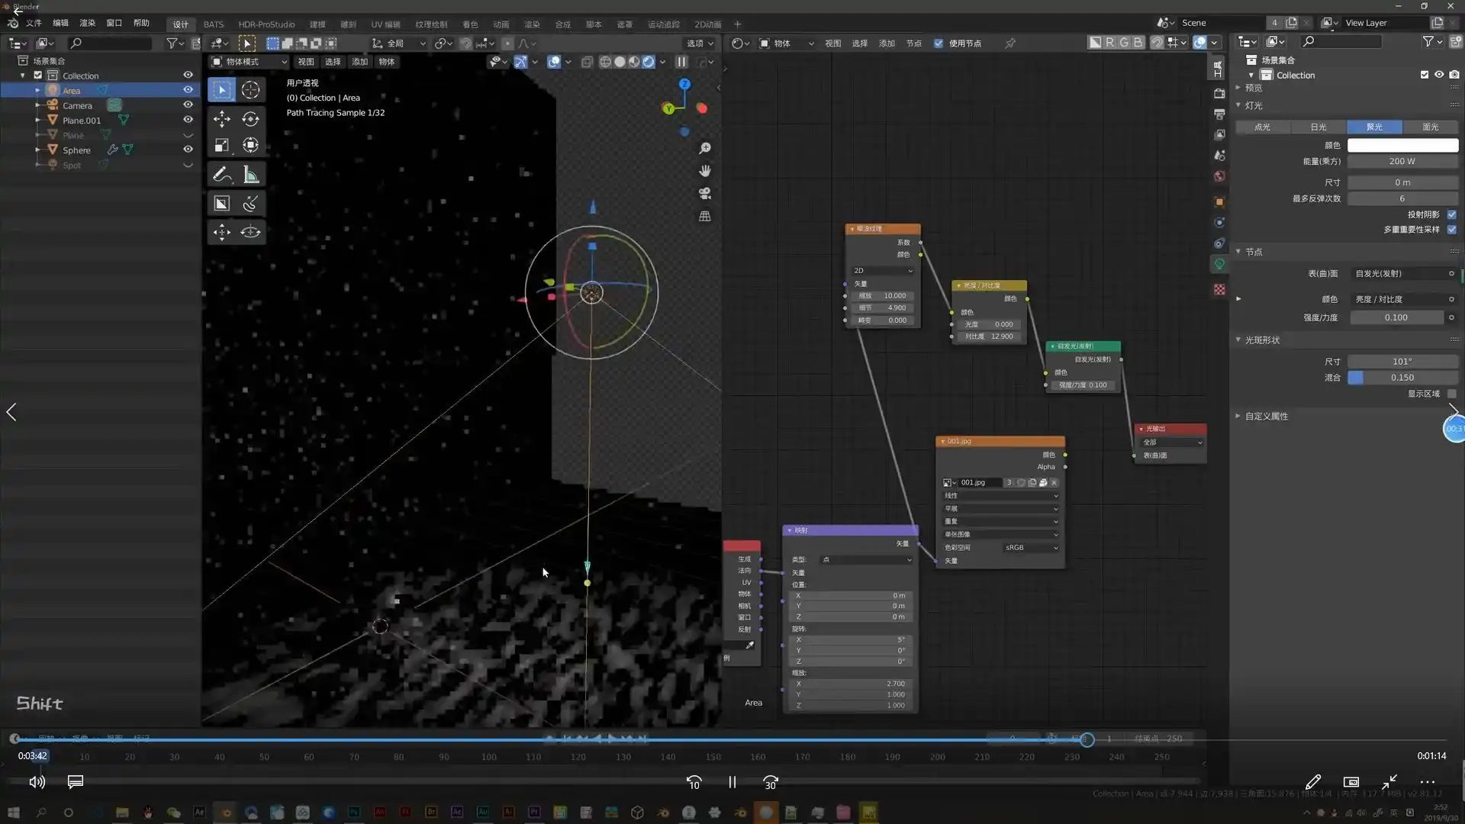Select the Annotate pencil tool
Image resolution: width=1465 pixels, height=824 pixels.
coord(222,174)
